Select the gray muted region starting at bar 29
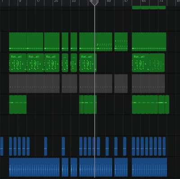The height and width of the screenshot is (179, 180). point(69,84)
